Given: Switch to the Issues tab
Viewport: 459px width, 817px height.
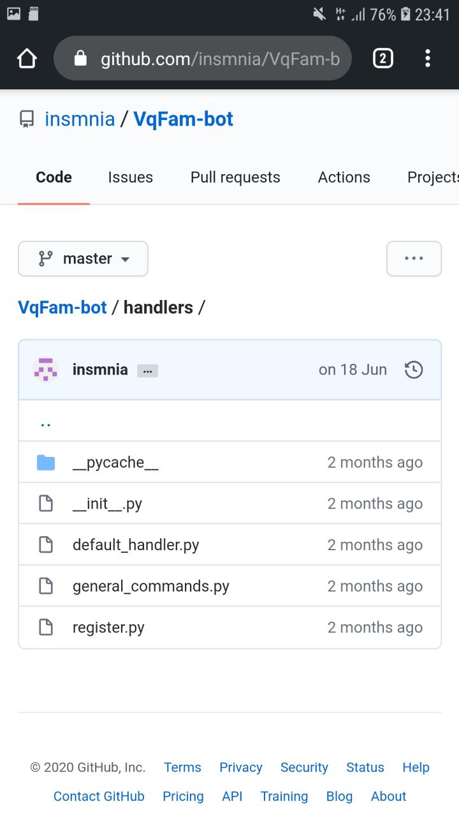Looking at the screenshot, I should click(x=130, y=177).
